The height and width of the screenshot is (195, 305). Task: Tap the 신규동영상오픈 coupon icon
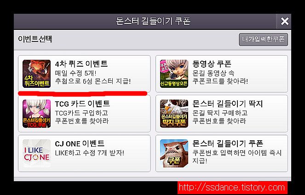174,74
